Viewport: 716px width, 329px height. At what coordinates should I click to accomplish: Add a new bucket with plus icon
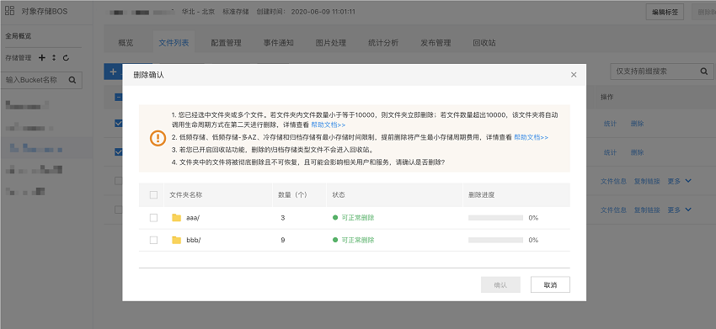click(42, 57)
